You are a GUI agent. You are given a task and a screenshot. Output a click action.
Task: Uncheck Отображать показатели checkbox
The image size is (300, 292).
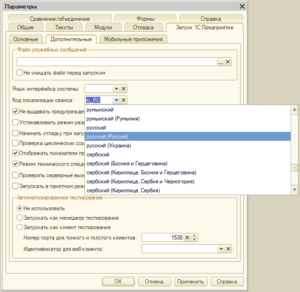point(15,153)
